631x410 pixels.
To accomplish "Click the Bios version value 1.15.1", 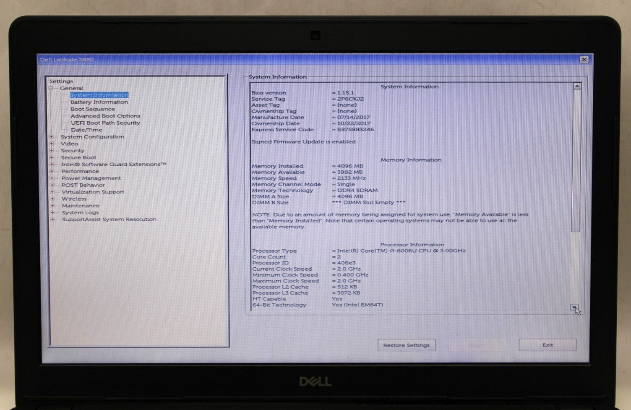I will tap(345, 93).
